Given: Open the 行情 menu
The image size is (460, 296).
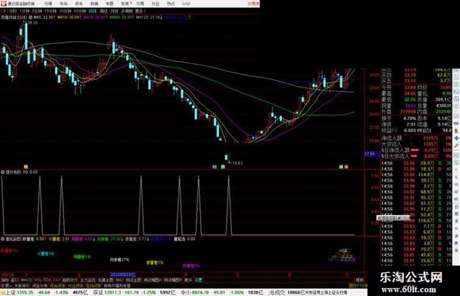Looking at the screenshot, I should coord(48,3).
